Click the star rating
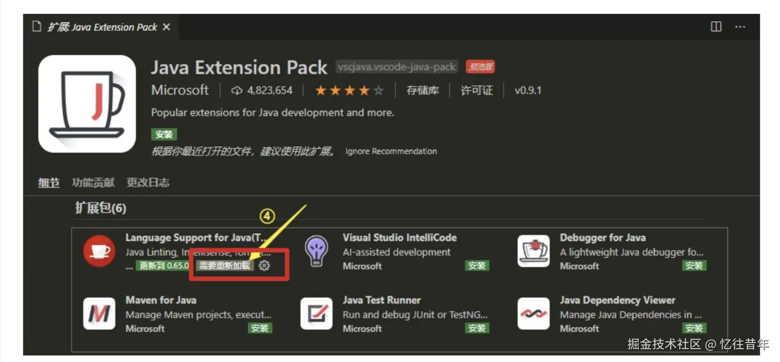The image size is (780, 362). tap(349, 90)
